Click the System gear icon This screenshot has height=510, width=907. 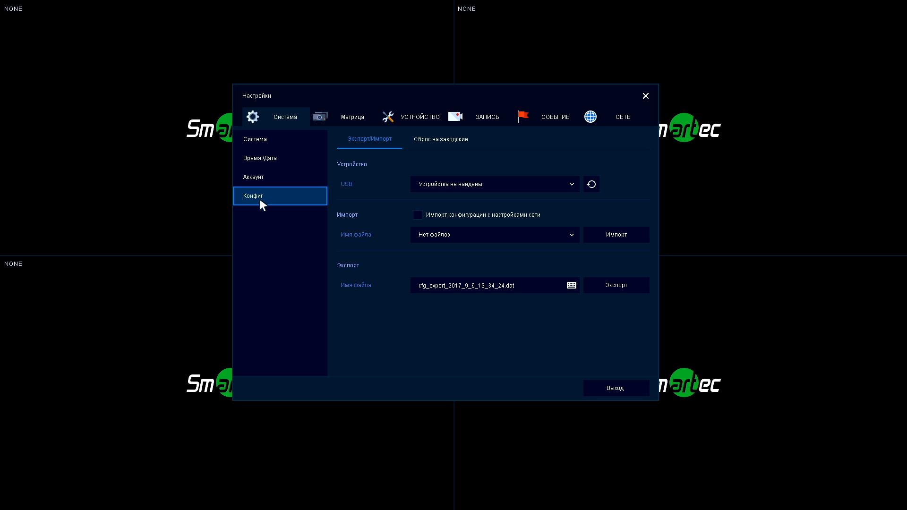253,117
